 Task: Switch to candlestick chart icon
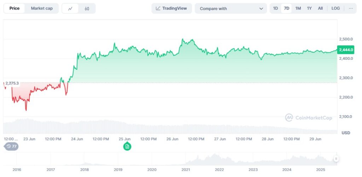point(87,9)
